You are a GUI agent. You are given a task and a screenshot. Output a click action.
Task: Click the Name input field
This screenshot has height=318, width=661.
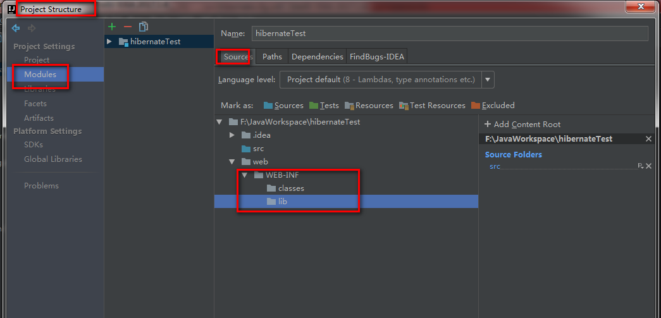pyautogui.click(x=450, y=34)
